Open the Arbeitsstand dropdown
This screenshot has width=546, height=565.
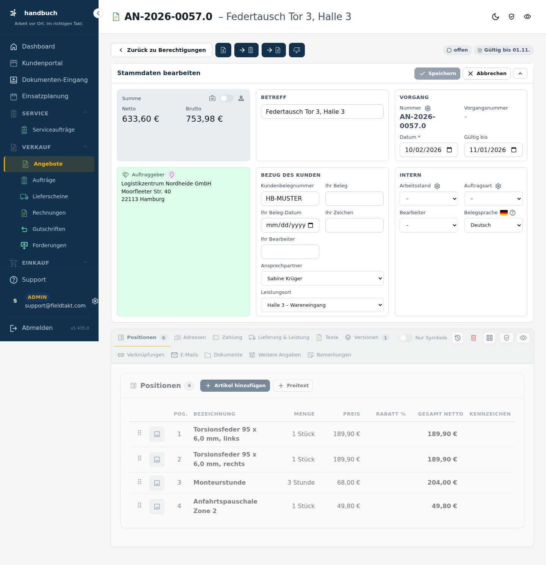pos(429,199)
